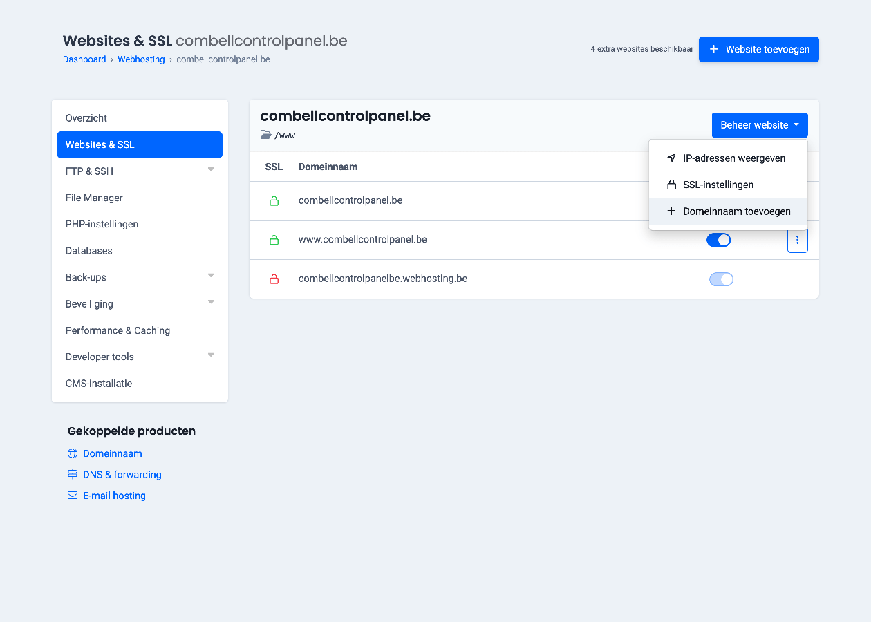Open the Domeinnaam linked product
Screen dimensions: 871x622
click(x=113, y=453)
